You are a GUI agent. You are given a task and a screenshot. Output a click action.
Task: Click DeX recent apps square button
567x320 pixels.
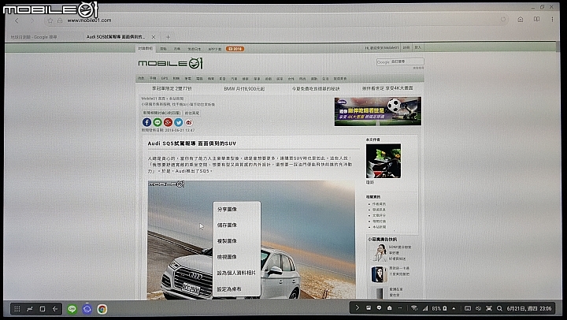(x=43, y=309)
